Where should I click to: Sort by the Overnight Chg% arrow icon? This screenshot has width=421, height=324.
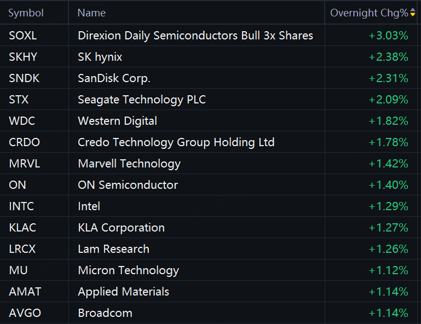(413, 13)
